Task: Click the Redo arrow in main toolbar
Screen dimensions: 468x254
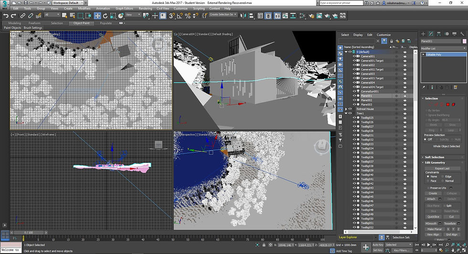Action: pos(13,16)
